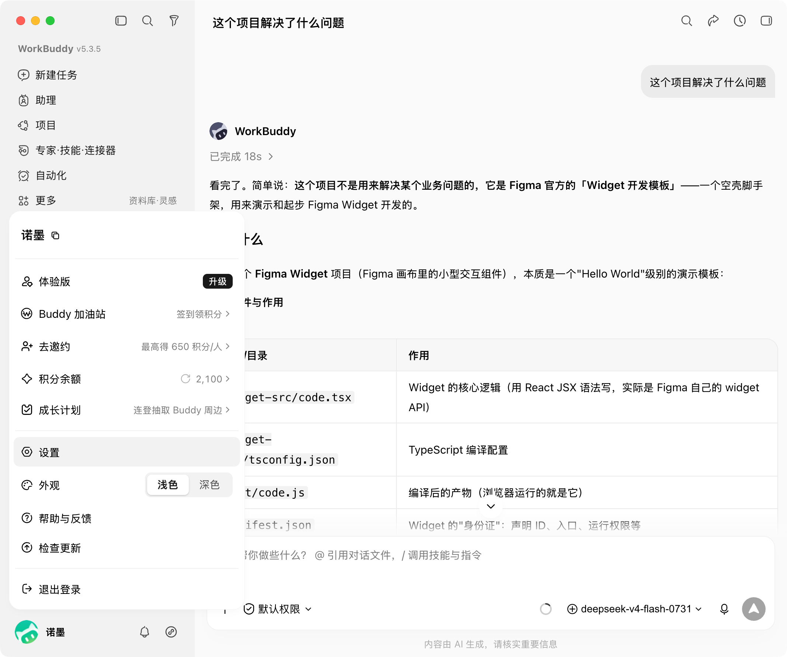Click the 外观 palette icon
The image size is (787, 657).
point(27,485)
